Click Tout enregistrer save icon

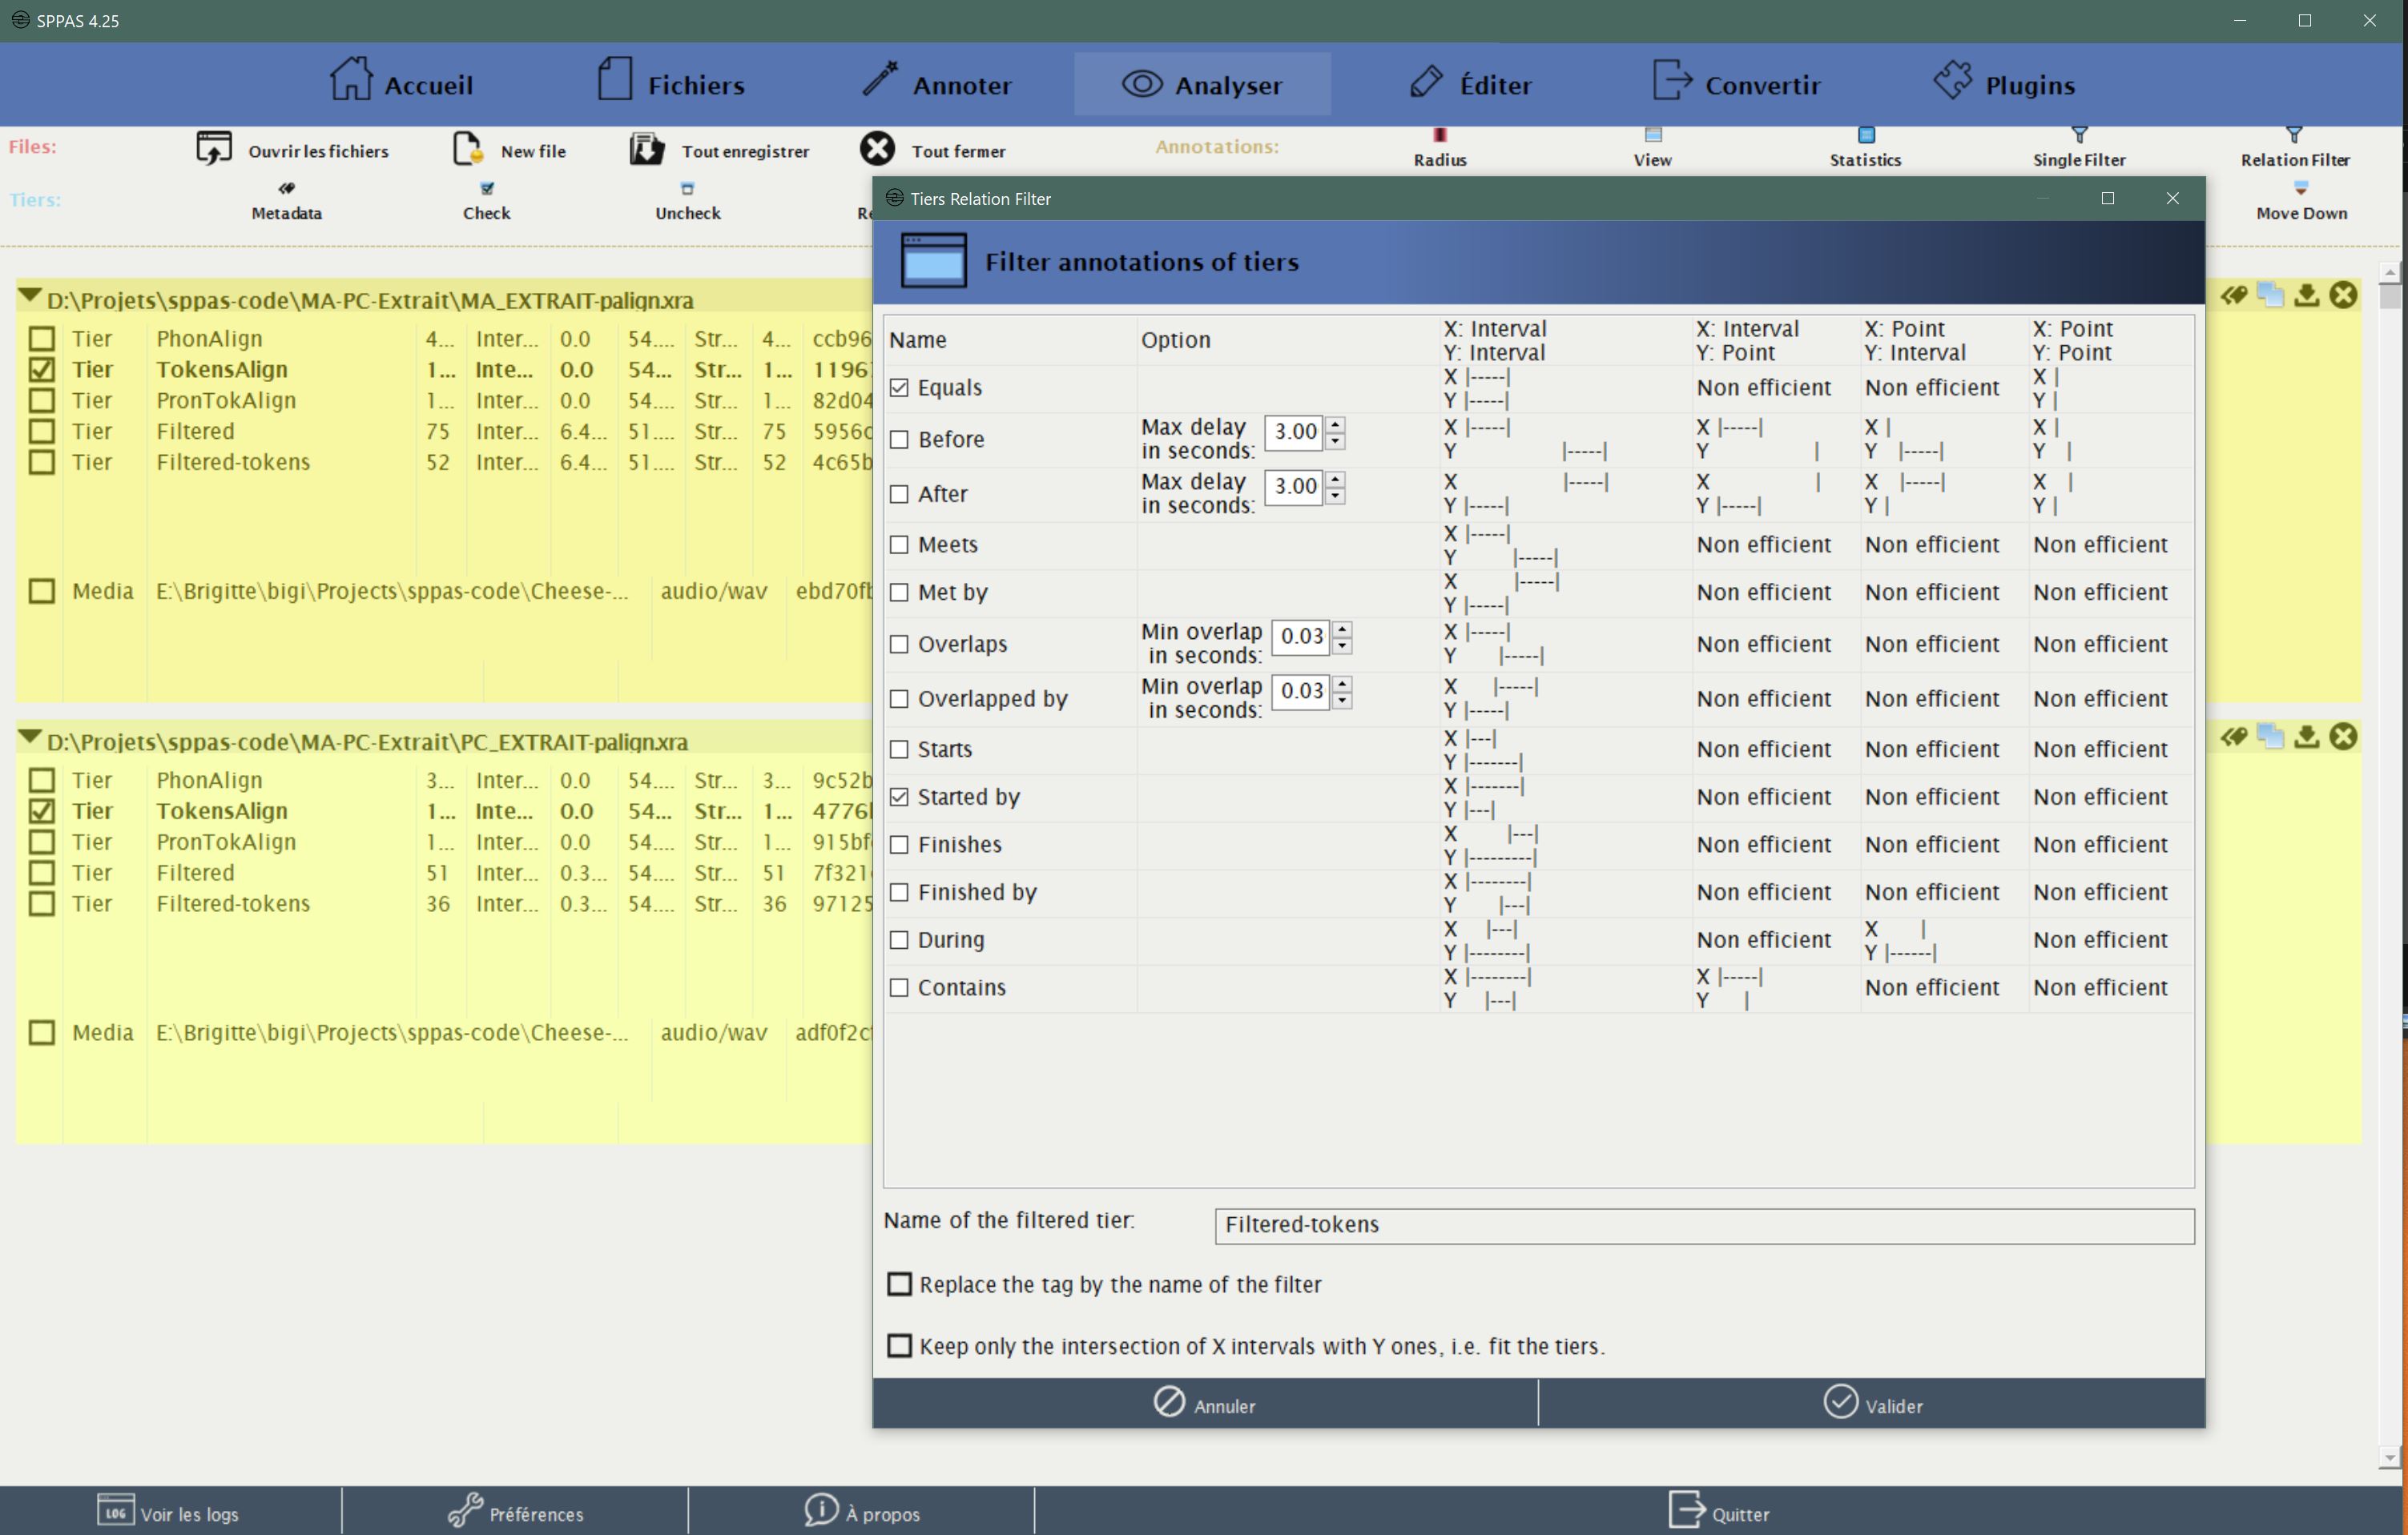click(x=647, y=149)
